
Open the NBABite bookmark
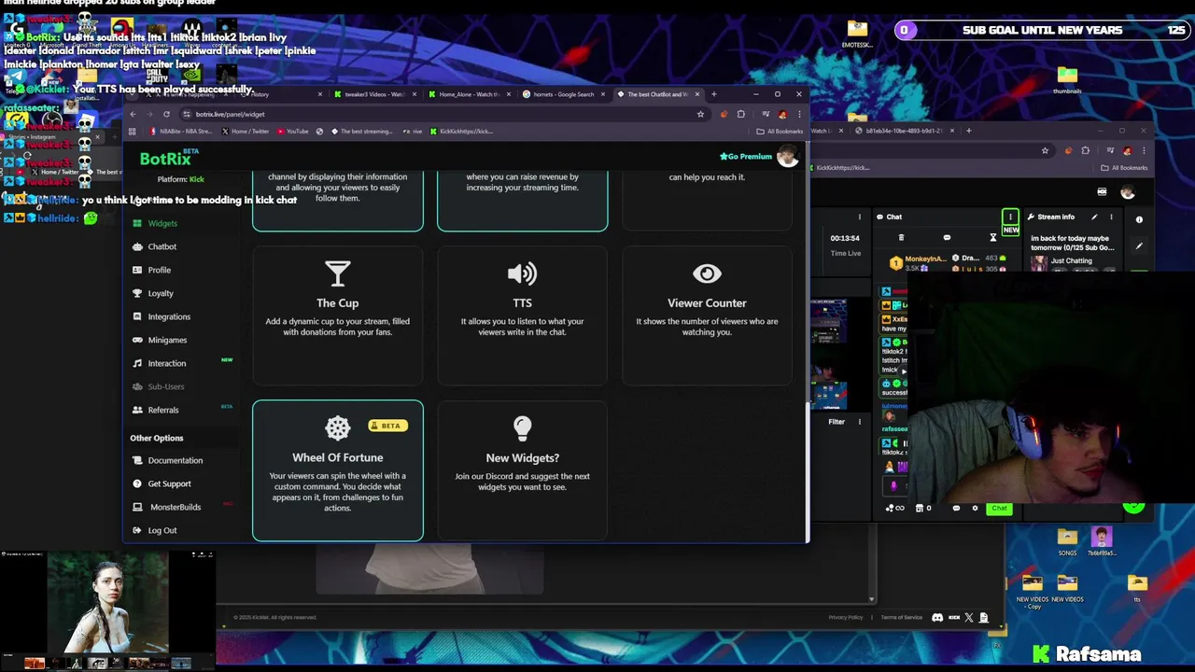click(x=180, y=132)
